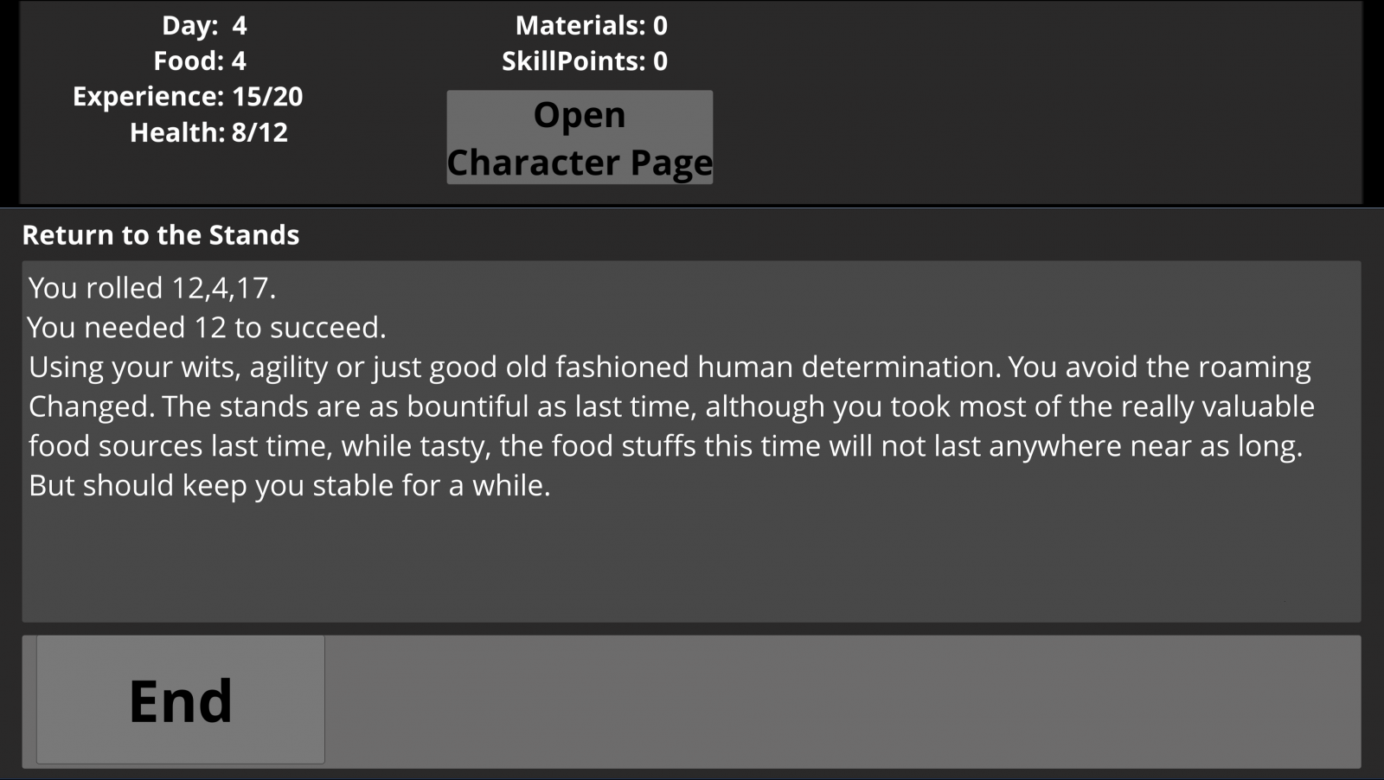Click the Return to the Stands heading
The width and height of the screenshot is (1384, 780).
coord(161,235)
